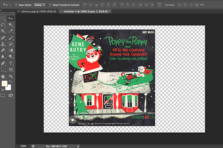Select the Rectangle shape tool
The height and width of the screenshot is (148, 223).
coord(11,69)
